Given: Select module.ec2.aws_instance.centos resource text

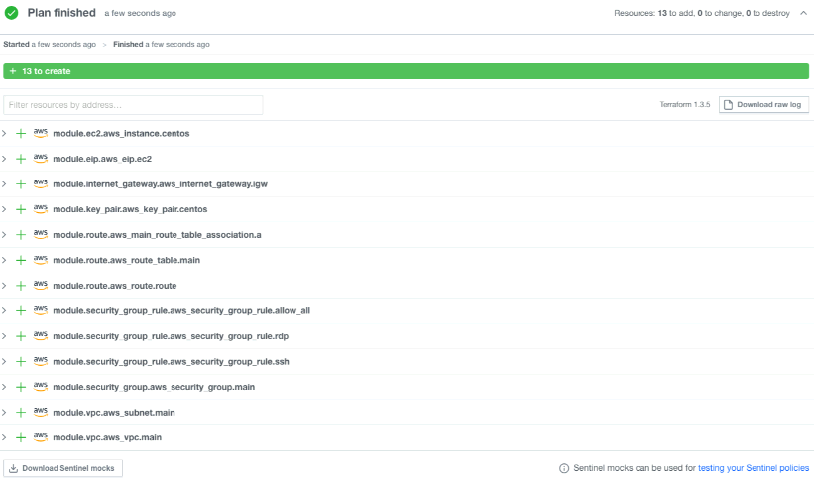Looking at the screenshot, I should pyautogui.click(x=121, y=134).
